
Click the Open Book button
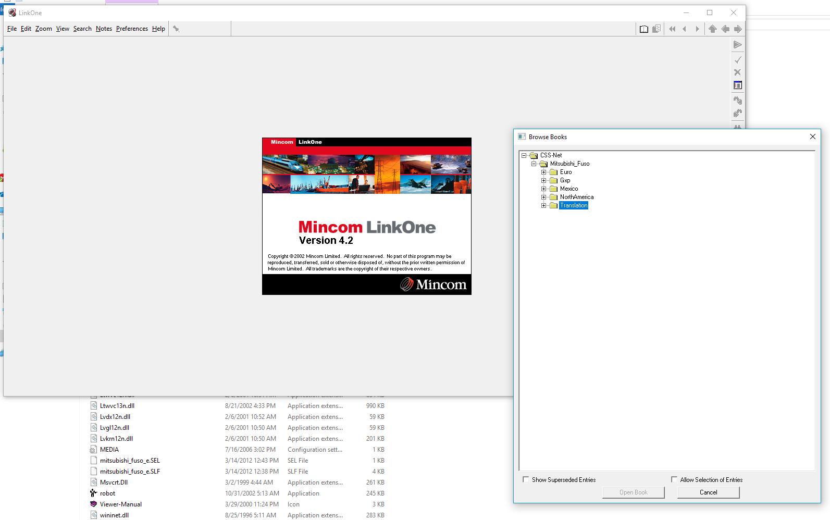tap(633, 492)
